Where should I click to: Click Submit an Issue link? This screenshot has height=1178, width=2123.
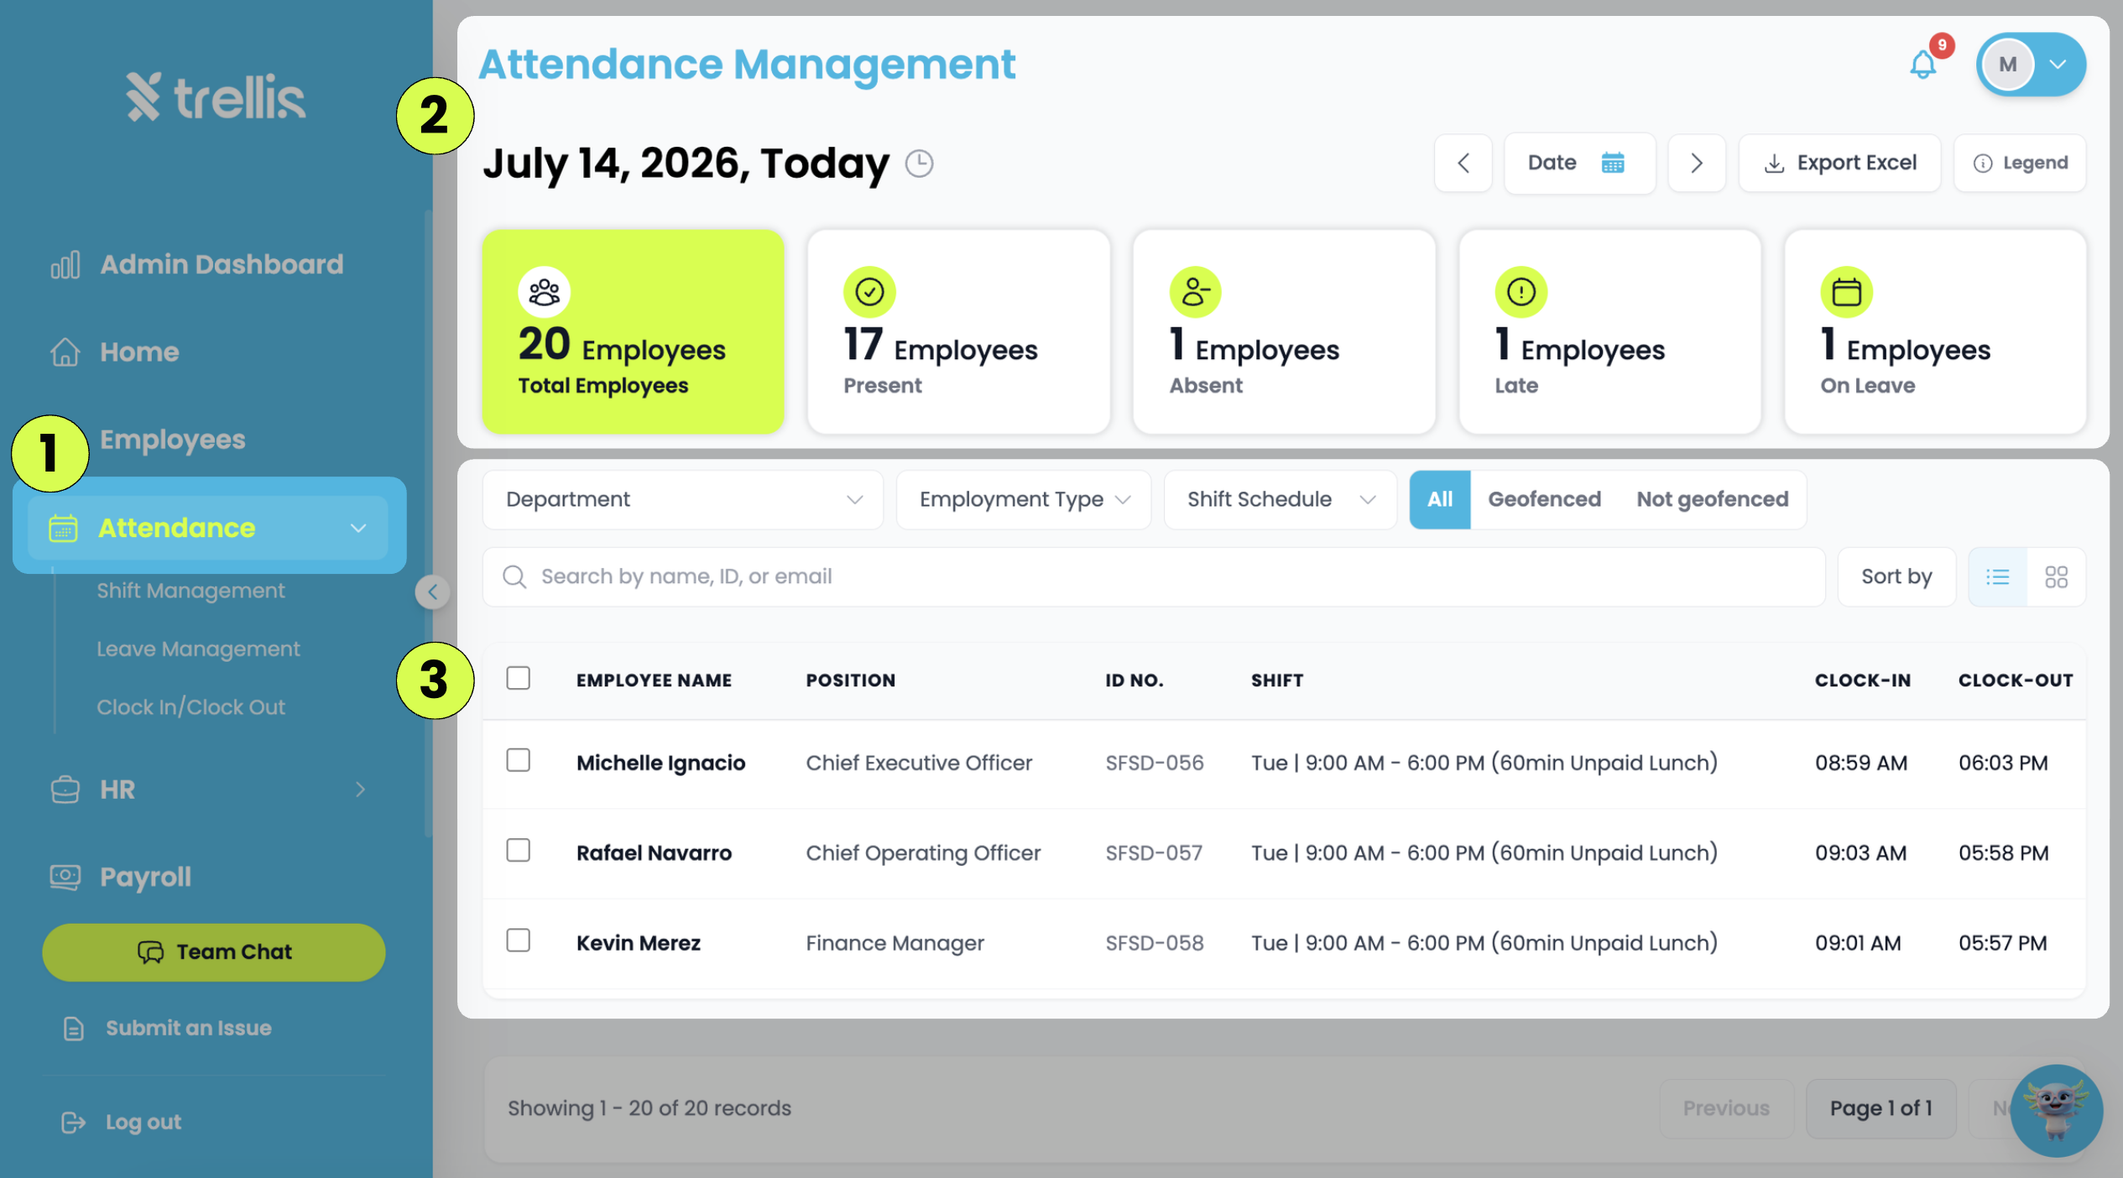pyautogui.click(x=167, y=1028)
